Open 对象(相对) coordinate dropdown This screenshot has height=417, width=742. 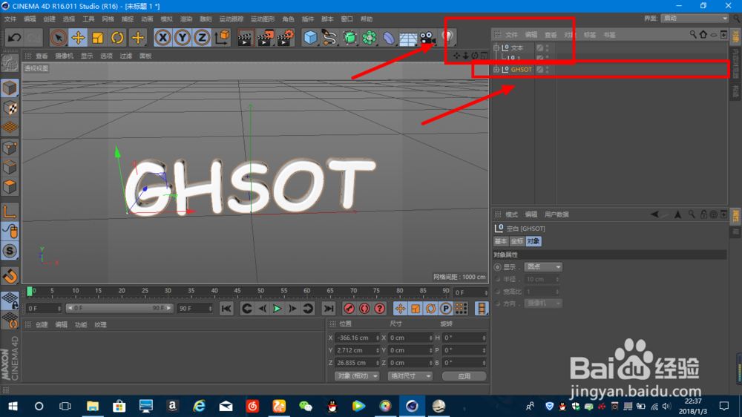pyautogui.click(x=357, y=376)
